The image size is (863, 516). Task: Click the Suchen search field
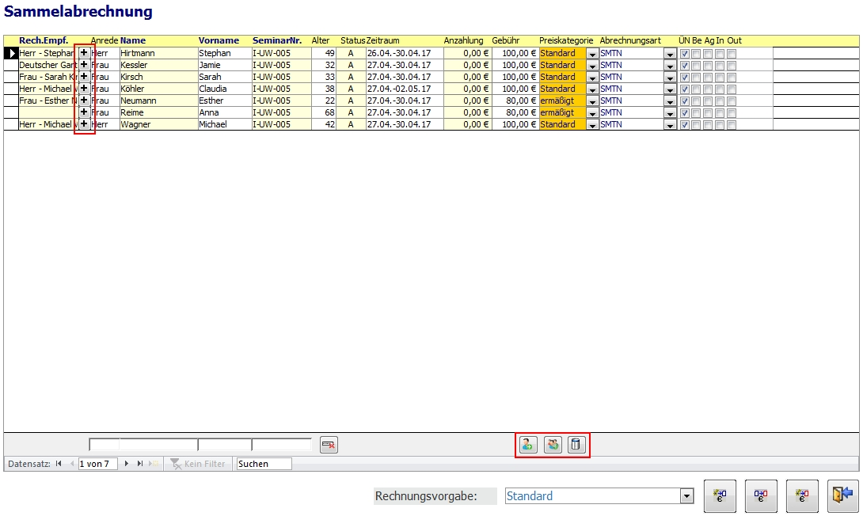264,464
